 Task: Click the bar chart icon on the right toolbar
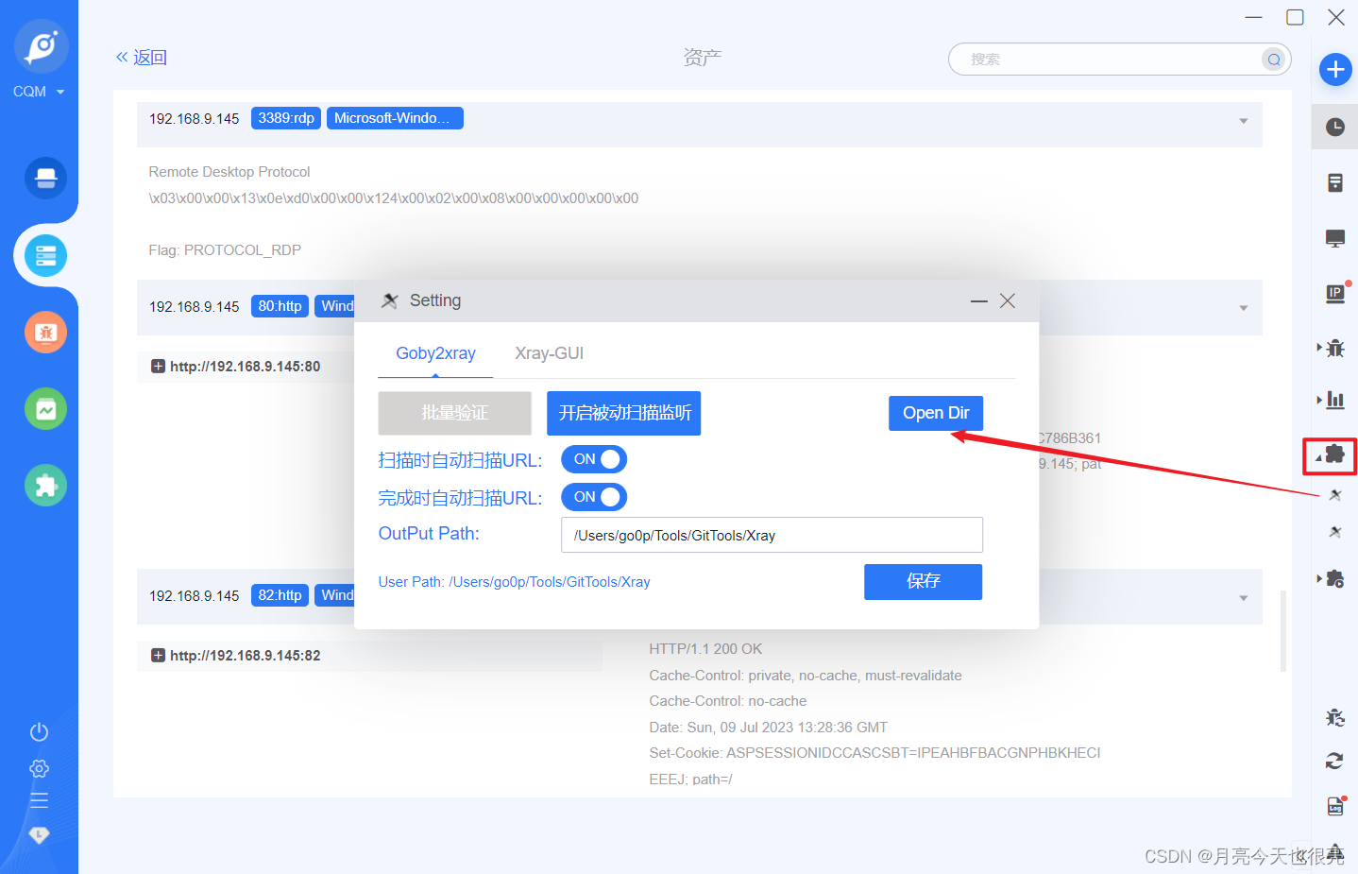tap(1335, 400)
